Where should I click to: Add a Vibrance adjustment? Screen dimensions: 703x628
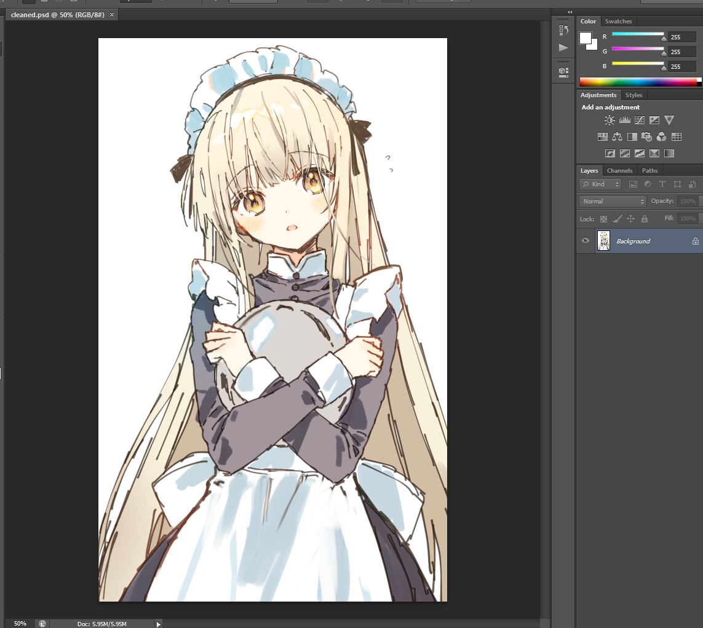pos(669,120)
